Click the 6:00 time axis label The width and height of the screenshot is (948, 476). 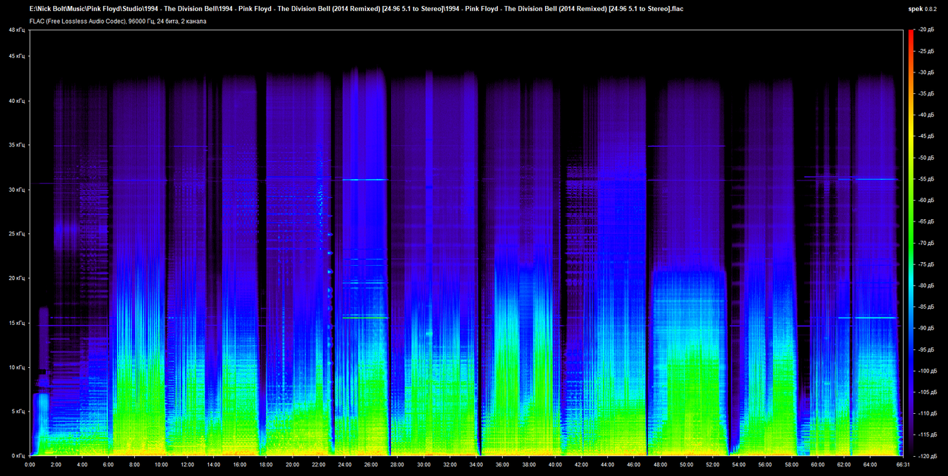108,465
